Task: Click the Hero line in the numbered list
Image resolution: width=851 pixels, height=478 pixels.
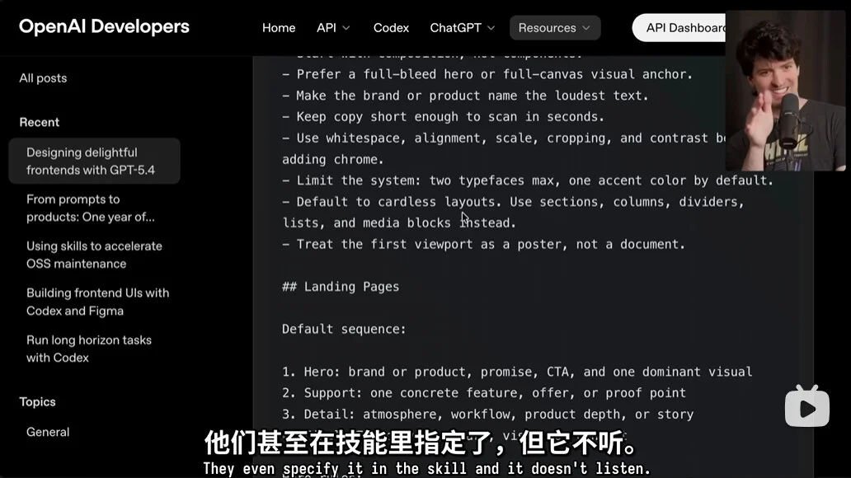Action: [x=516, y=372]
